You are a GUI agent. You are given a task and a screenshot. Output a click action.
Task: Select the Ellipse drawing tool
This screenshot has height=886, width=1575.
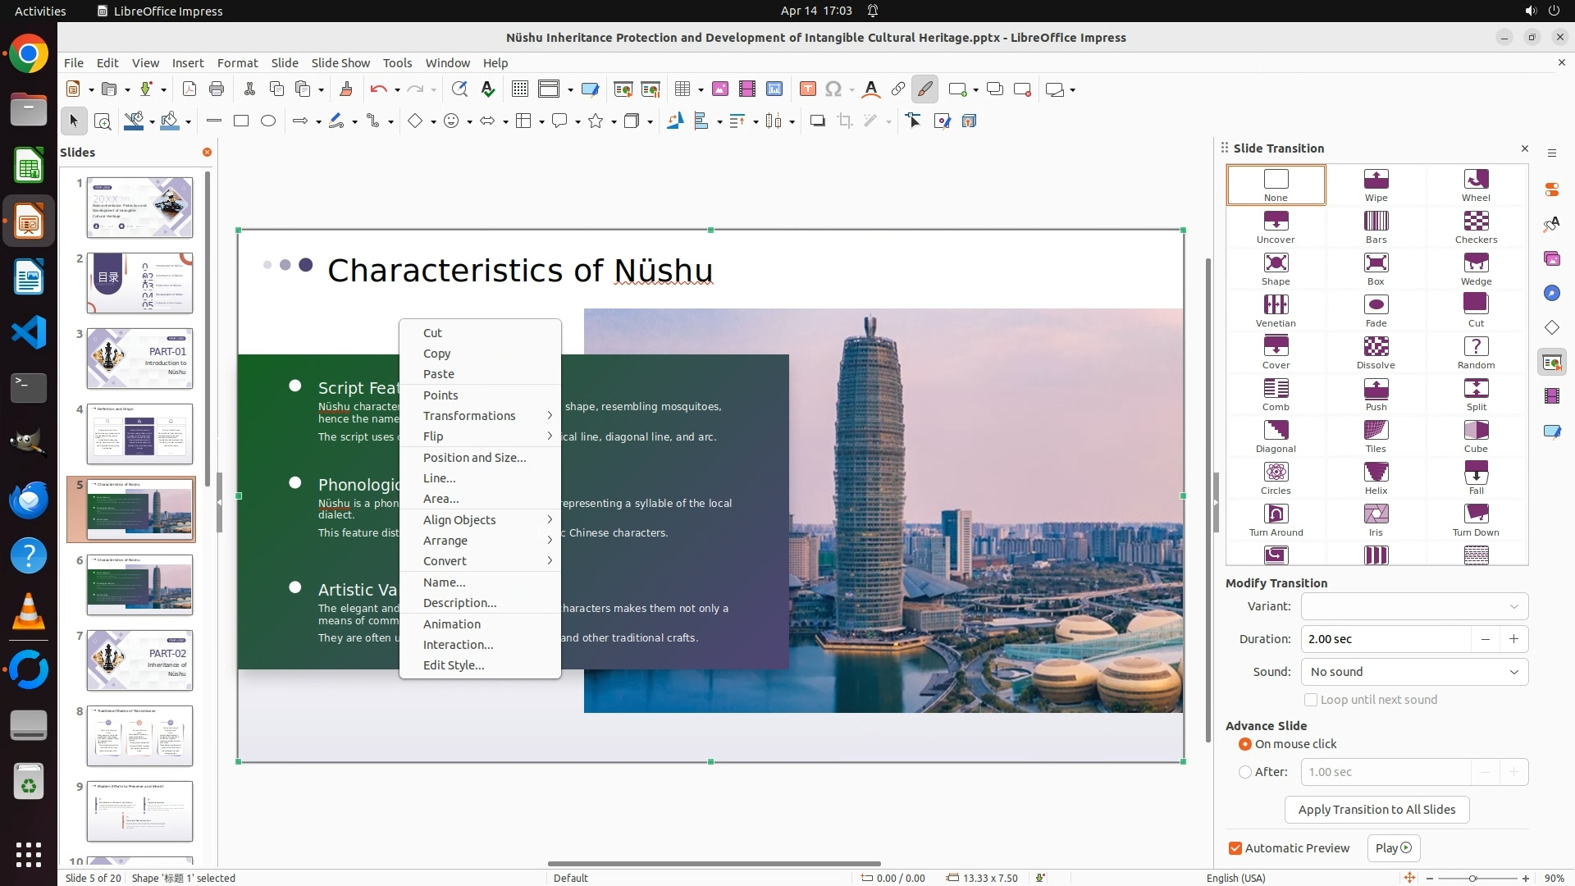tap(268, 121)
